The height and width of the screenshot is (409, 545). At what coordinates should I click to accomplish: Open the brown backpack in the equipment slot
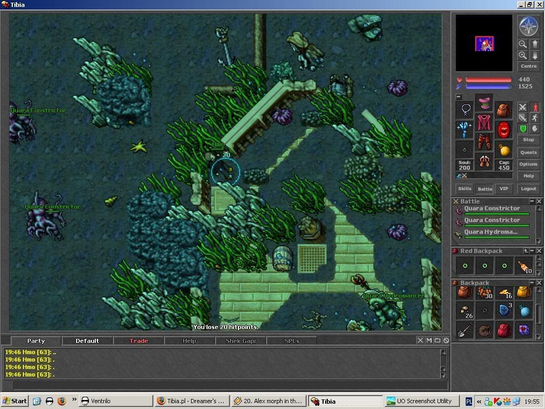504,110
